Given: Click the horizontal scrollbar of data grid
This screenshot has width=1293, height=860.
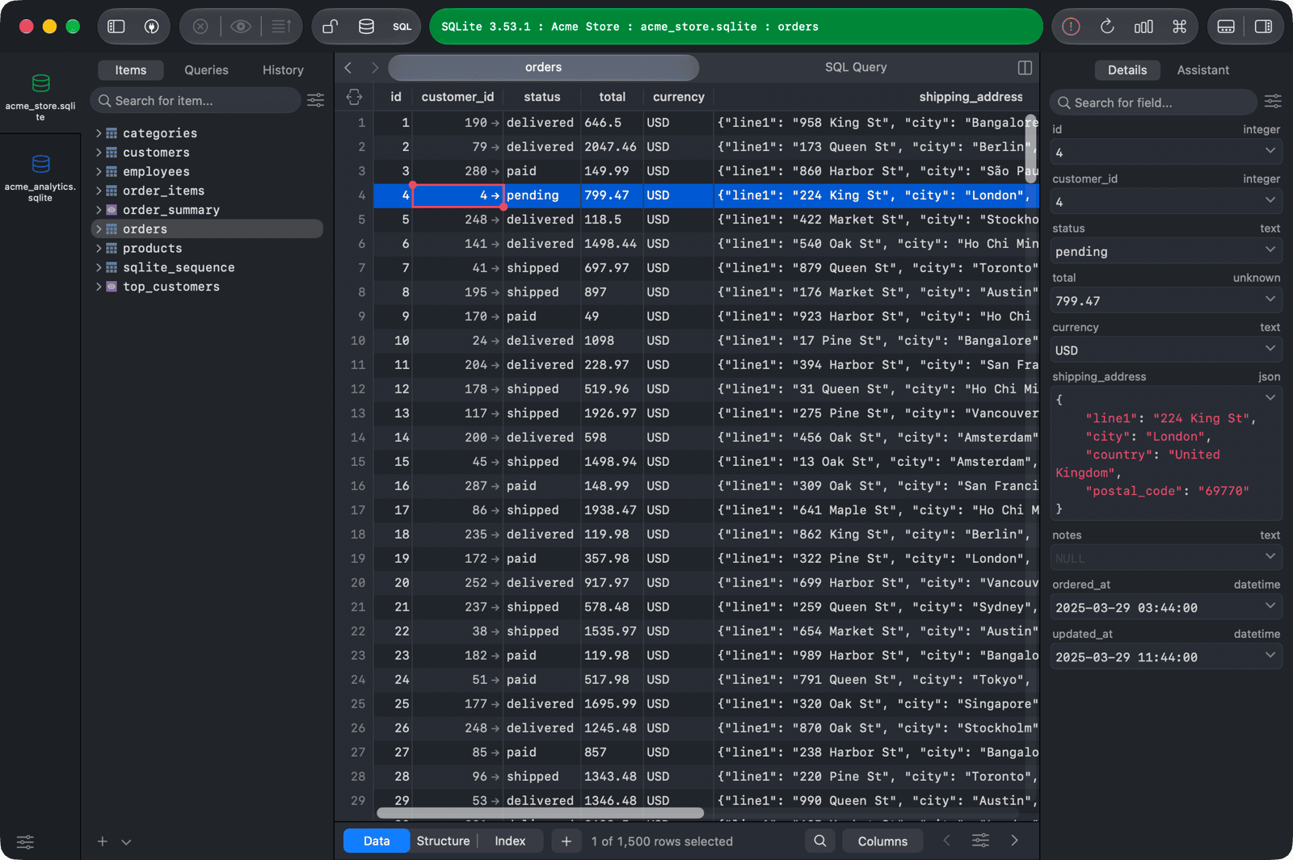Looking at the screenshot, I should tap(540, 813).
